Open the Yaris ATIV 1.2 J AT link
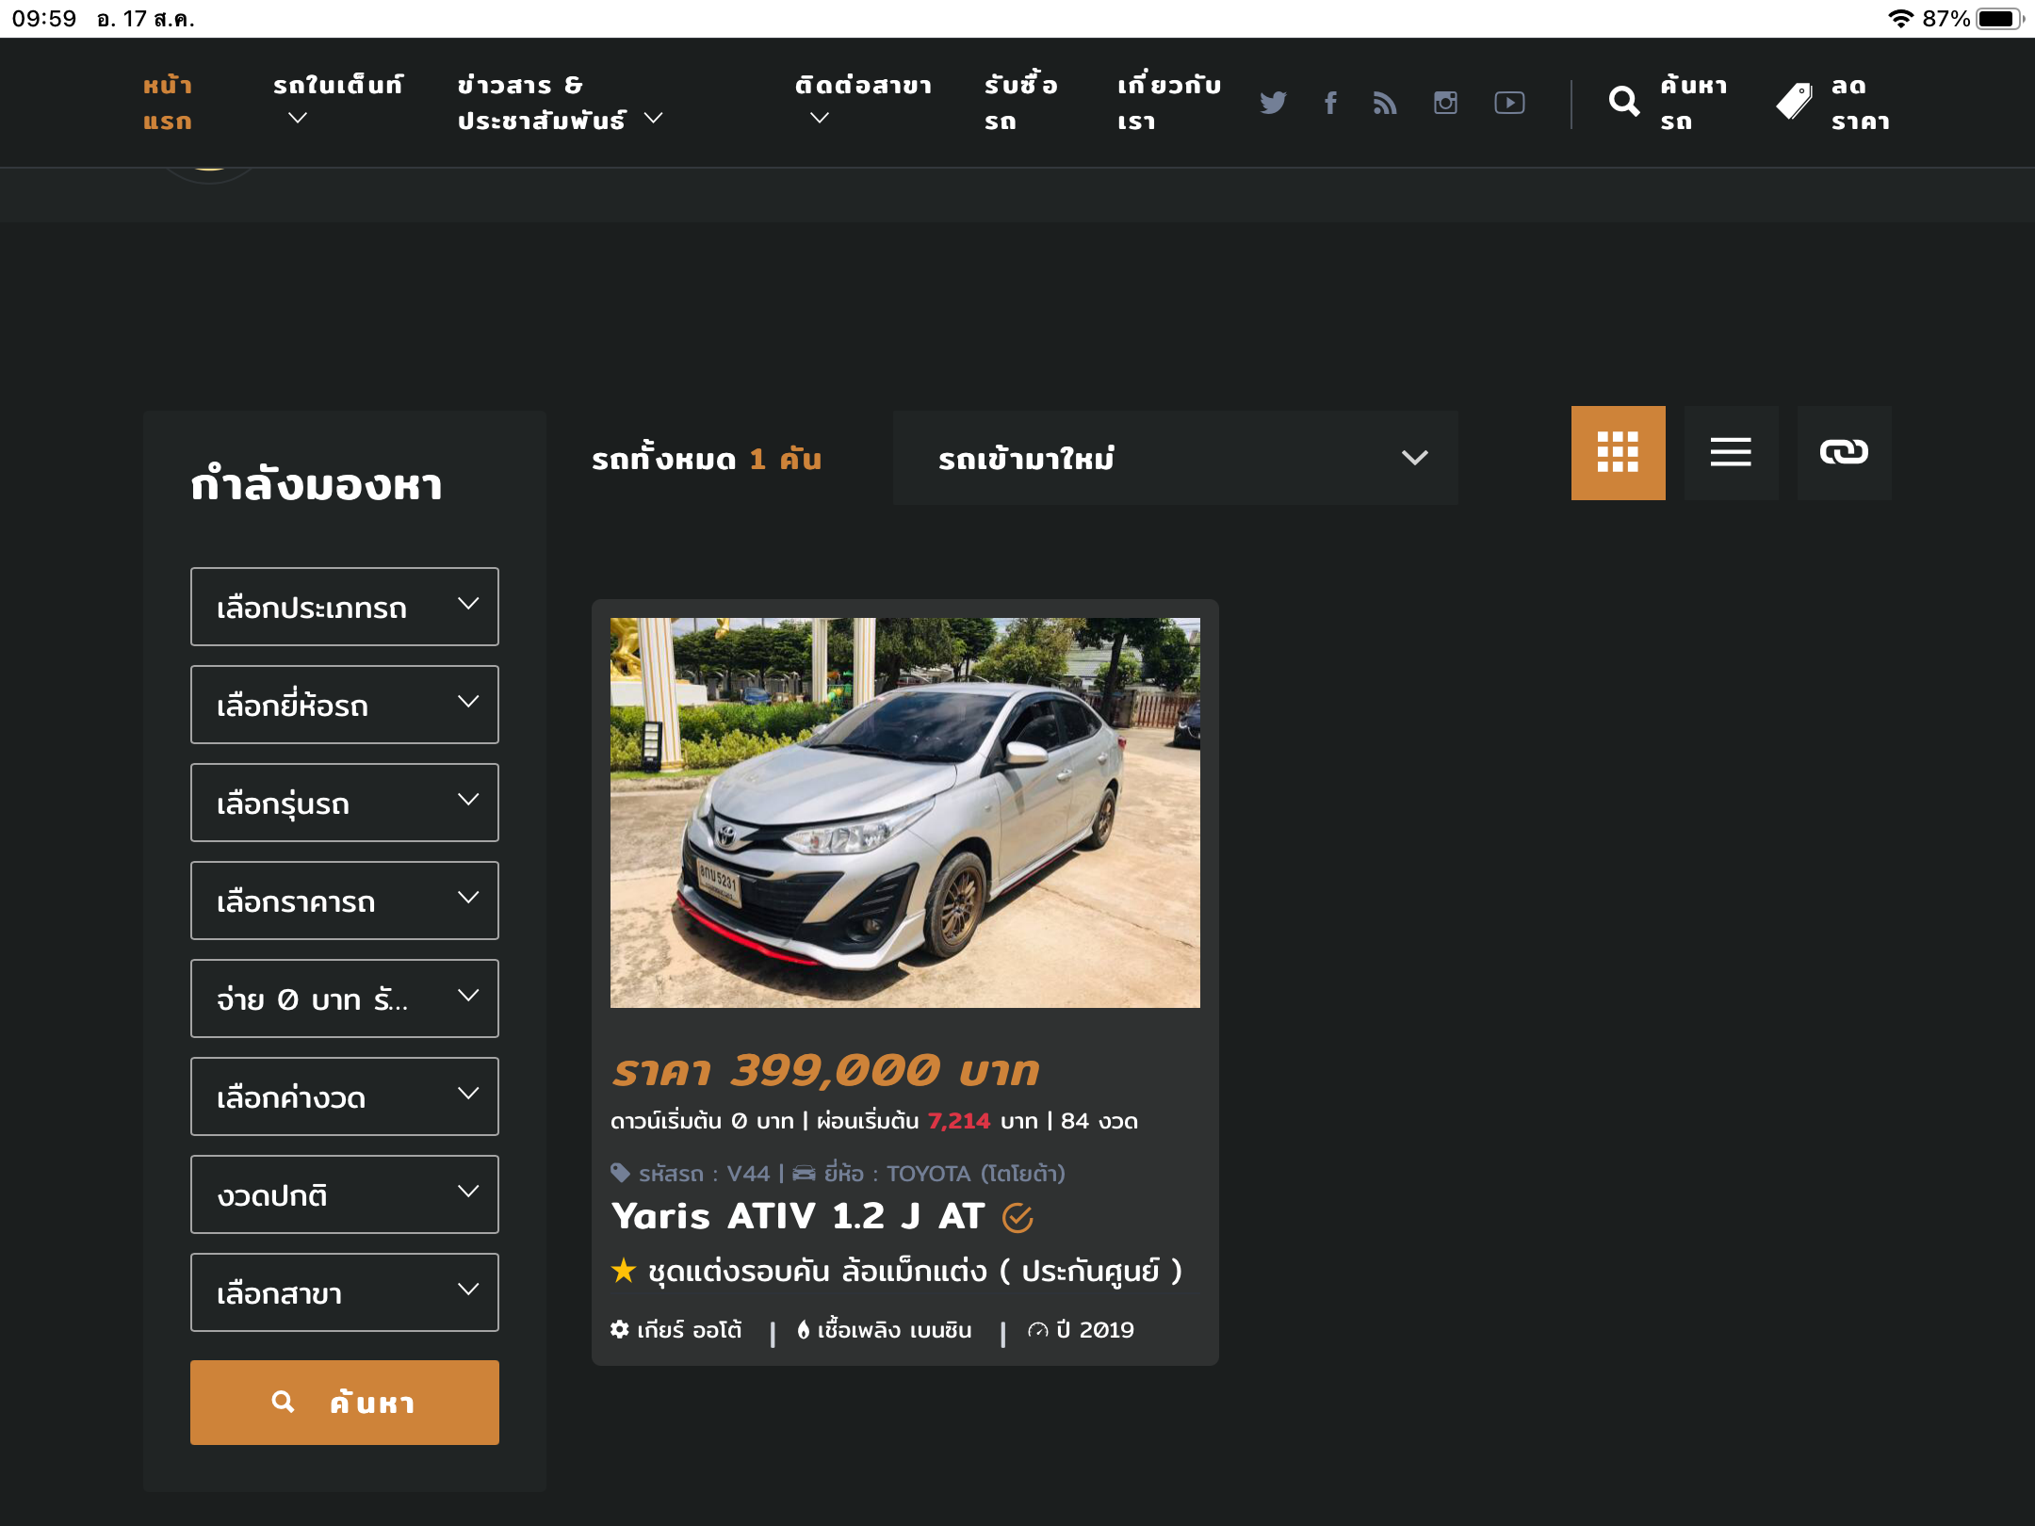2035x1526 pixels. [797, 1216]
